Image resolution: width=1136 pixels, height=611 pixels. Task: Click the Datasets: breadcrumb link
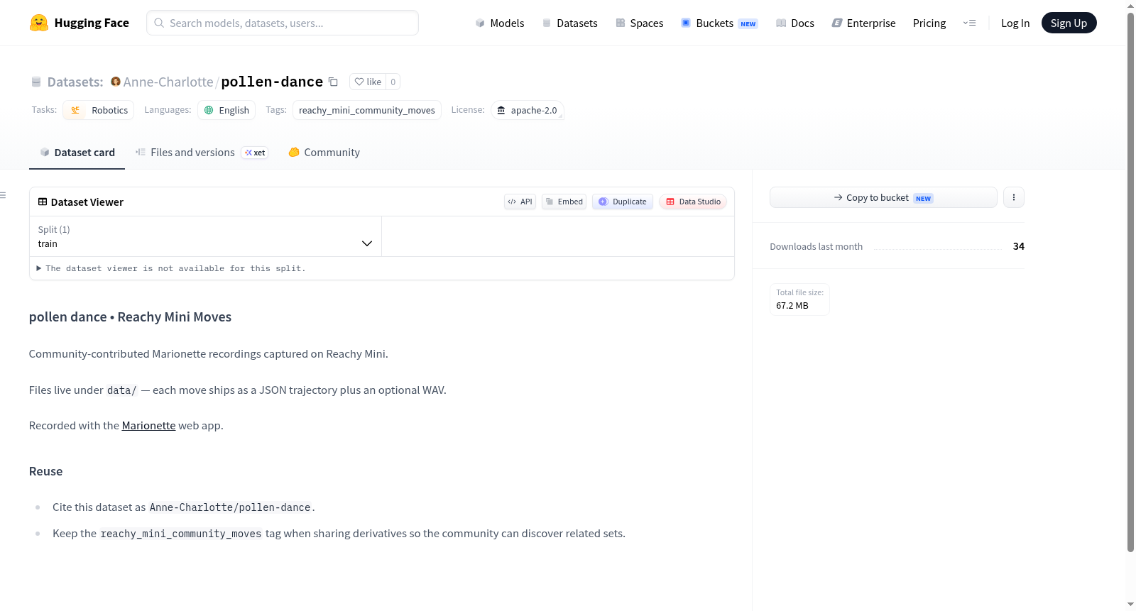[x=75, y=82]
